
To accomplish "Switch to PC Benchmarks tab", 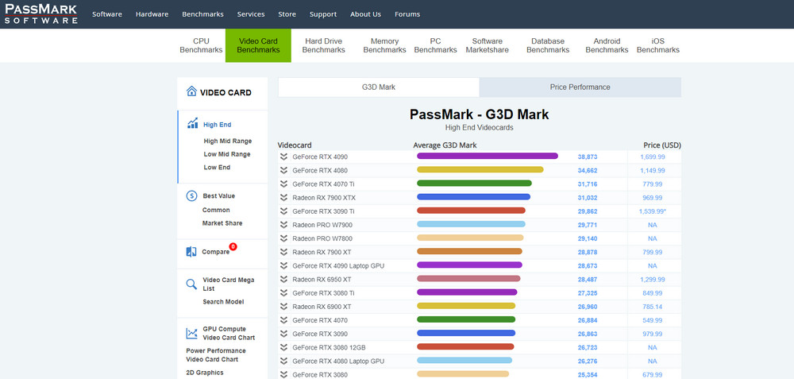I will pyautogui.click(x=435, y=45).
